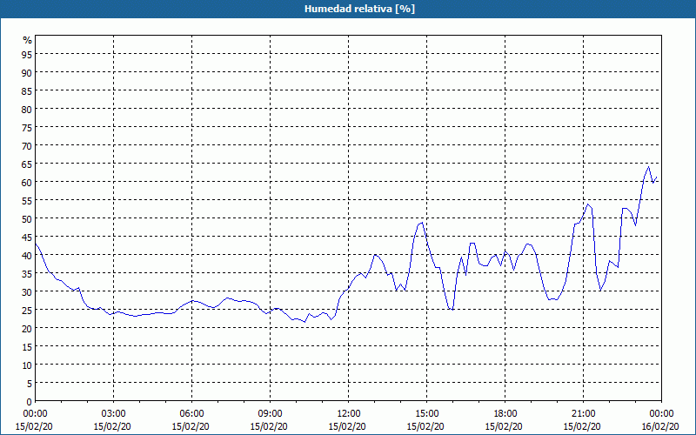Viewport: 696px width, 435px height.
Task: Click the 65 y-axis label
Action: click(x=27, y=164)
